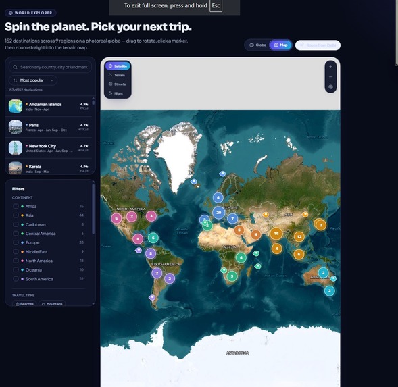Viewport: 398px width, 387px height.
Task: Check the Middle East continent filter
Action: [16, 252]
